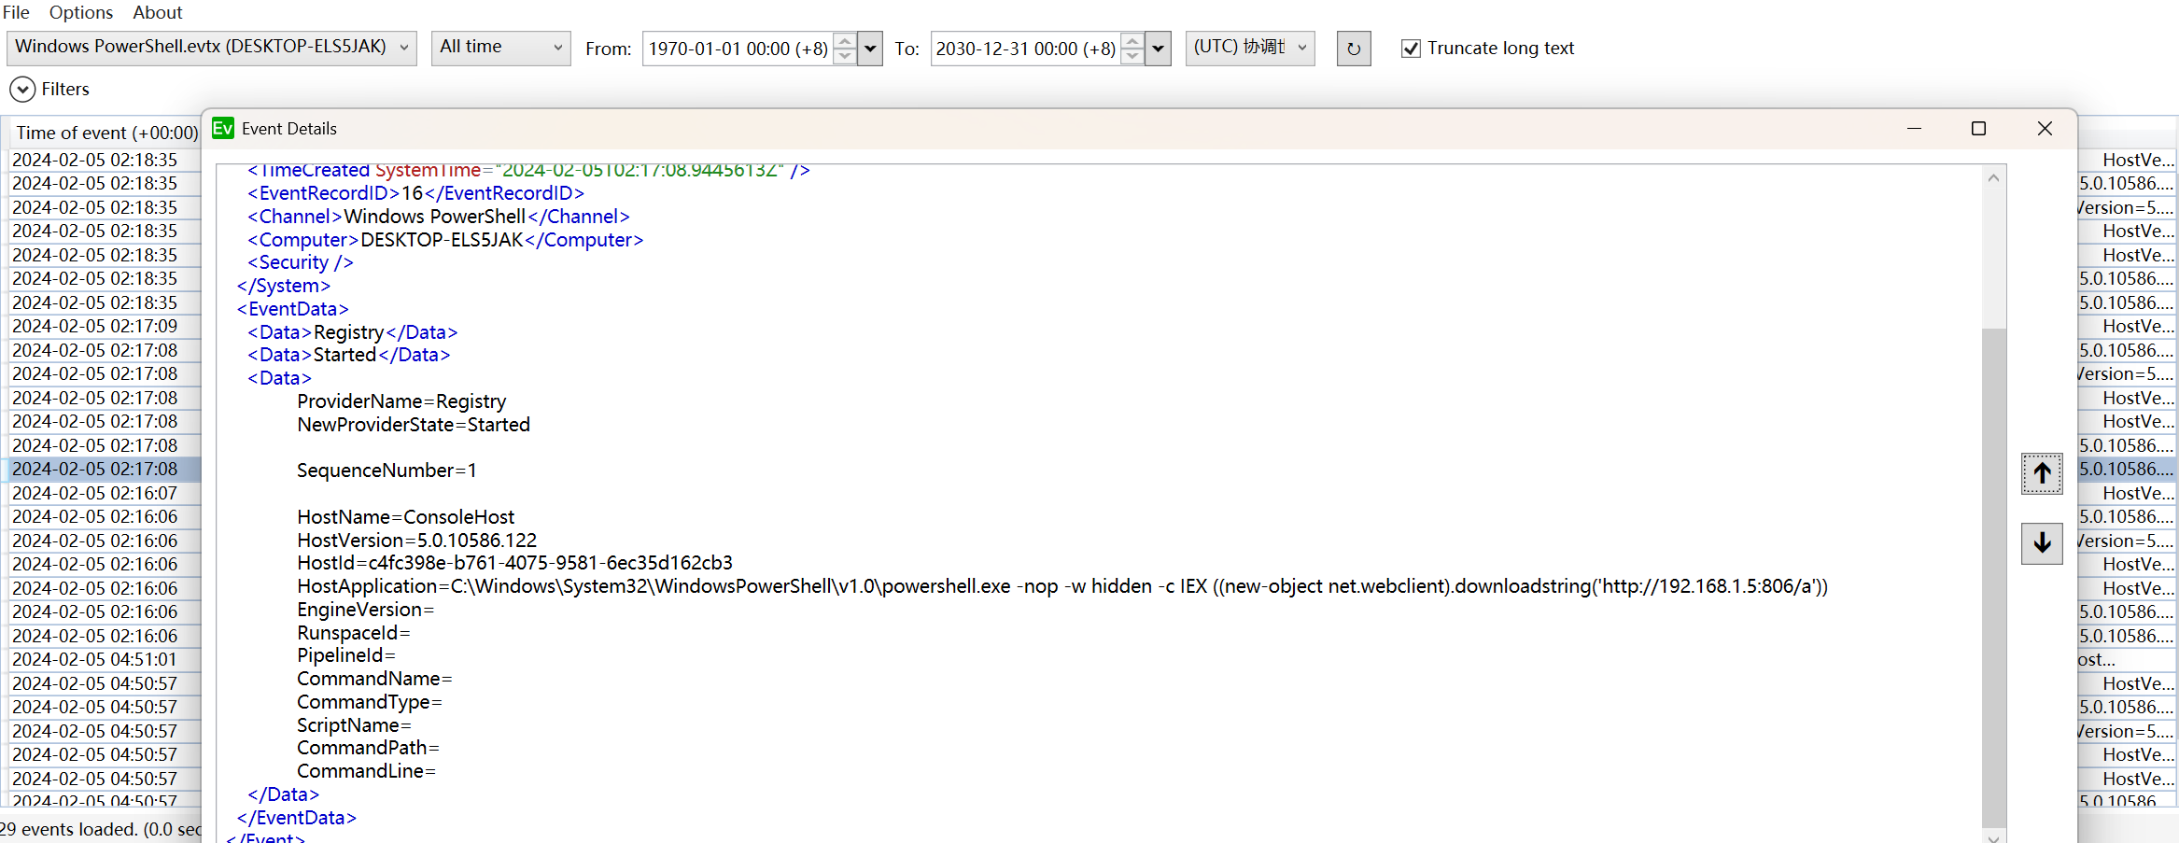This screenshot has height=843, width=2179.
Task: Click the refresh events icon
Action: [x=1354, y=49]
